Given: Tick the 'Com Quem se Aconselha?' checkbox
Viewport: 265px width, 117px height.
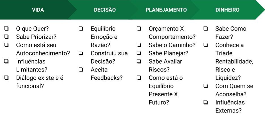Looking at the screenshot, I should pyautogui.click(x=206, y=86).
